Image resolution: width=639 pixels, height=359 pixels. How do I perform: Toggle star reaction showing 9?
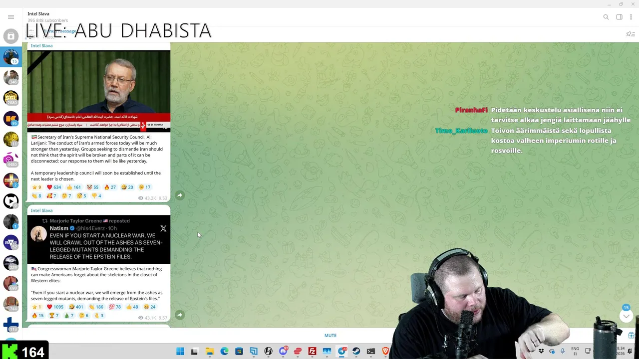pos(36,187)
